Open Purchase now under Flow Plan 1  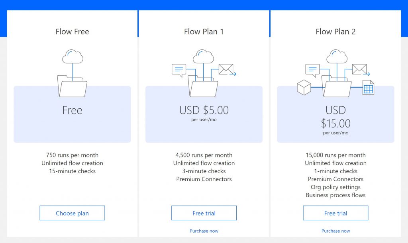coord(204,231)
